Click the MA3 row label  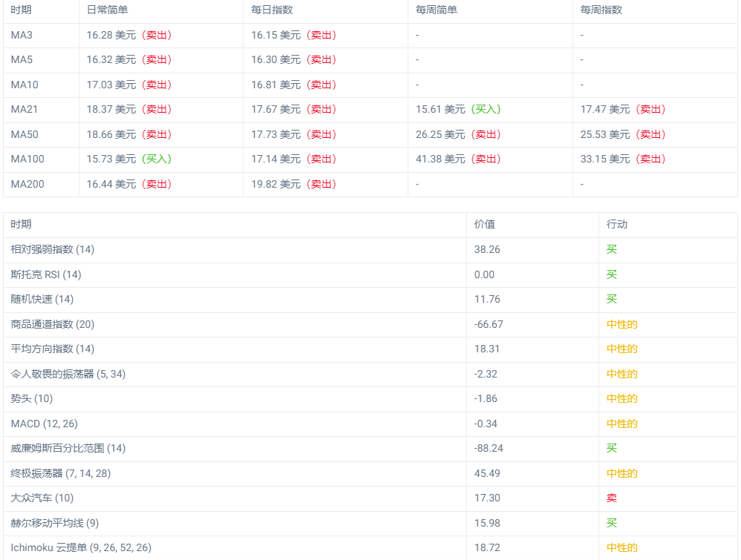22,35
